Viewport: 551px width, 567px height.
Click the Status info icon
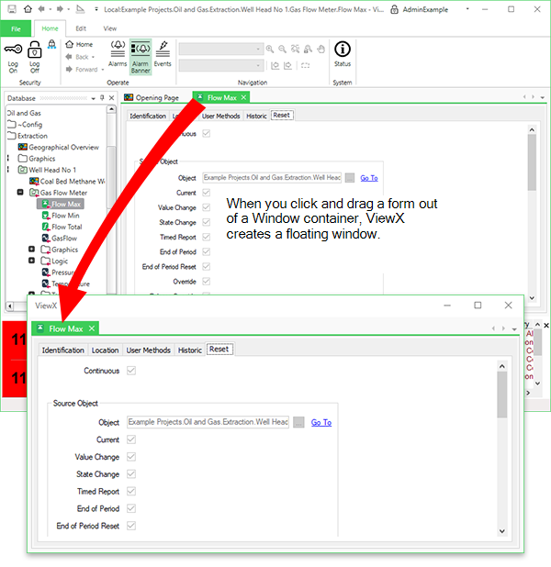342,50
